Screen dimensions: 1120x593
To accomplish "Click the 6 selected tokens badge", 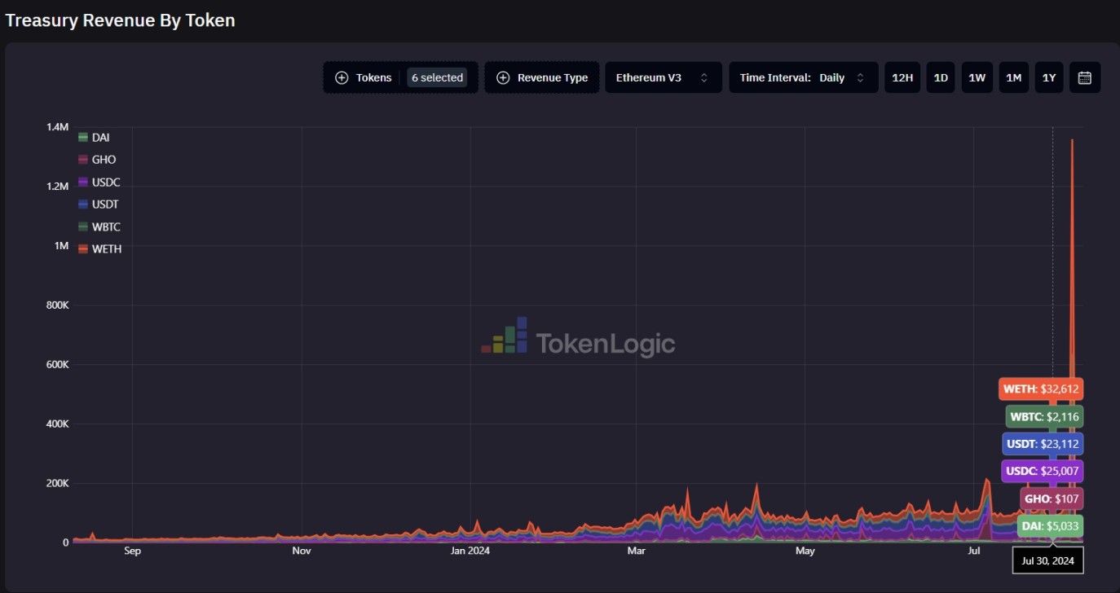I will [x=437, y=77].
